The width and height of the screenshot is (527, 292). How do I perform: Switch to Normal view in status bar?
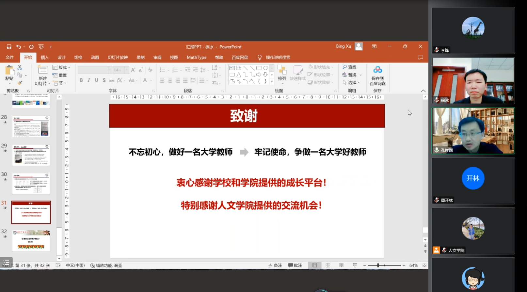coord(314,265)
